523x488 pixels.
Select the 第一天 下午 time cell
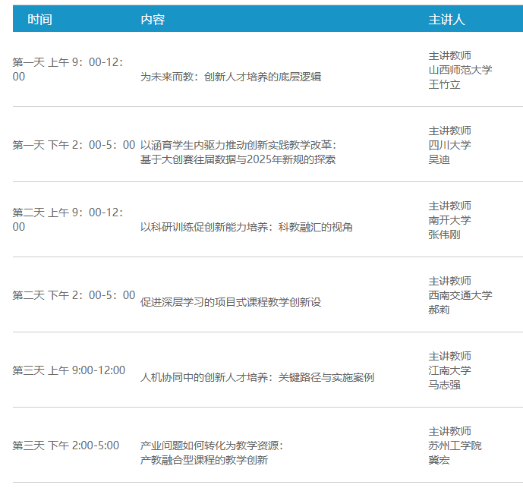74,145
